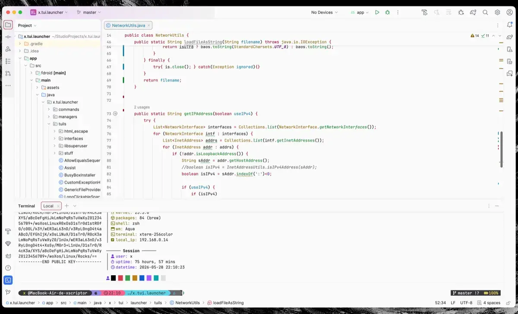Debug the app with the bug icon
The width and height of the screenshot is (518, 314).
[388, 13]
